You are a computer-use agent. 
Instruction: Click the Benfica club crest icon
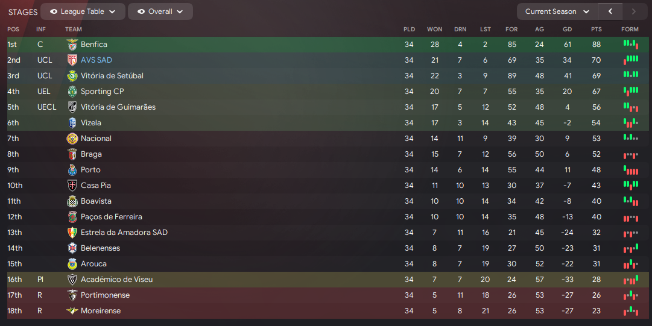tap(72, 45)
